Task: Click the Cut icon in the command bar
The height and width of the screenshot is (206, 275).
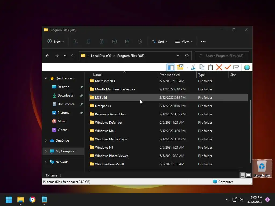Action: [75, 42]
